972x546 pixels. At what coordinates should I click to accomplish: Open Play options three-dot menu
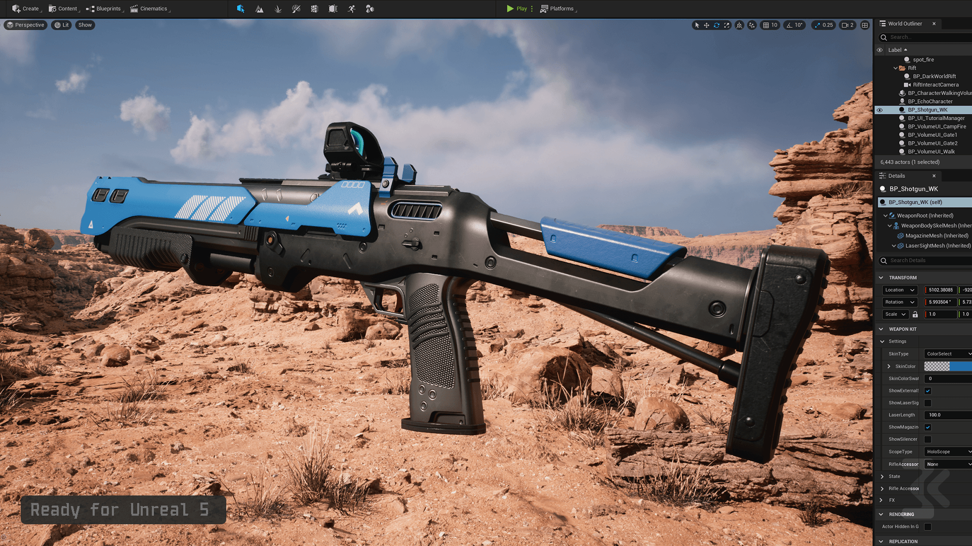532,9
